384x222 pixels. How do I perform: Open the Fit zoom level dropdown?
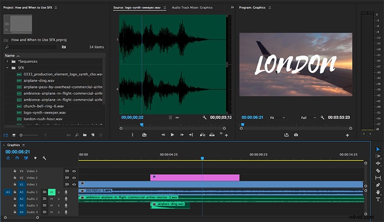pos(278,118)
